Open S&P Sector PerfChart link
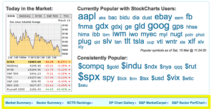 (x=188, y=103)
